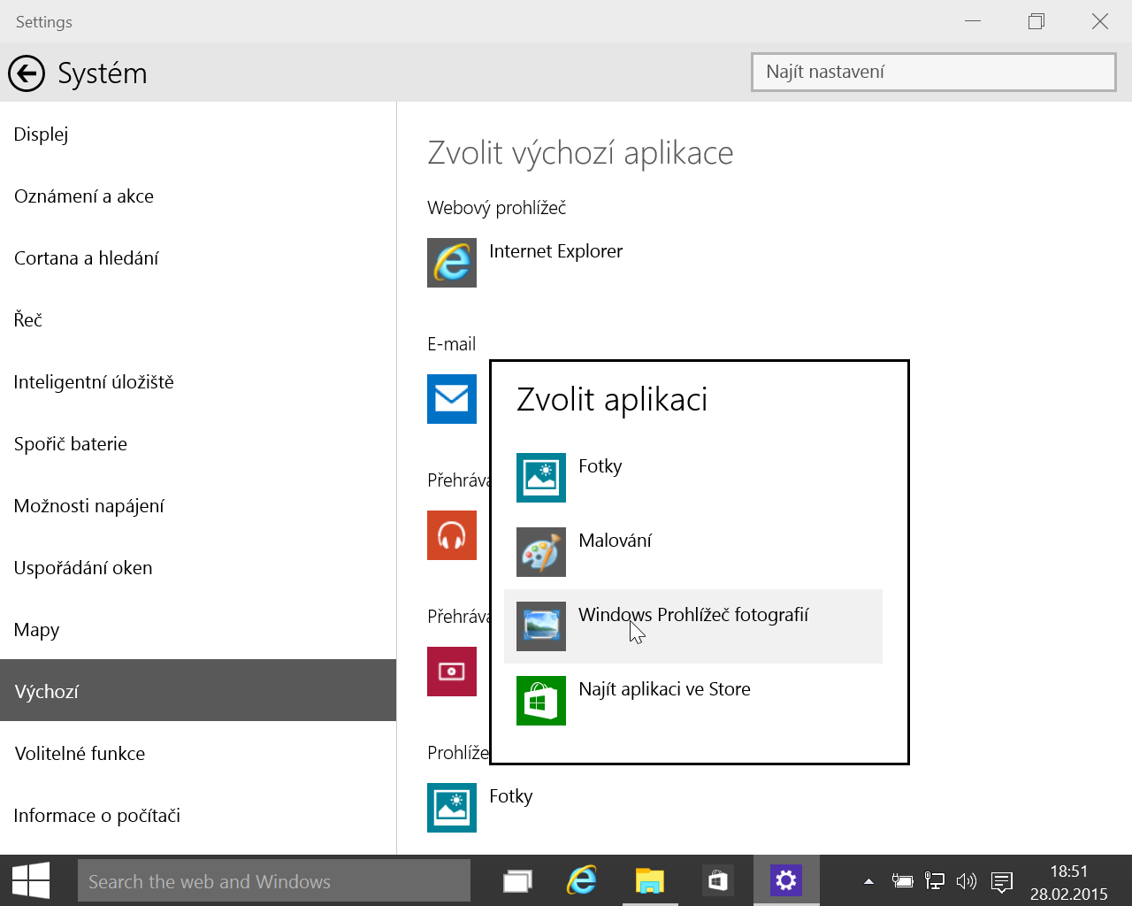Click the Zvolit výchozí aplikace heading
This screenshot has width=1132, height=906.
click(x=580, y=153)
